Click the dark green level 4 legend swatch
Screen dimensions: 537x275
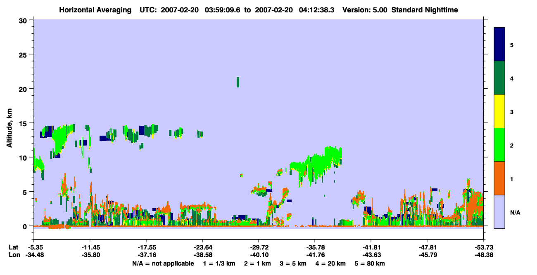[499, 78]
